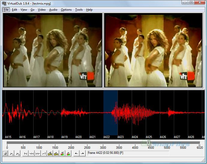Go to previous key frame

pos(50,154)
